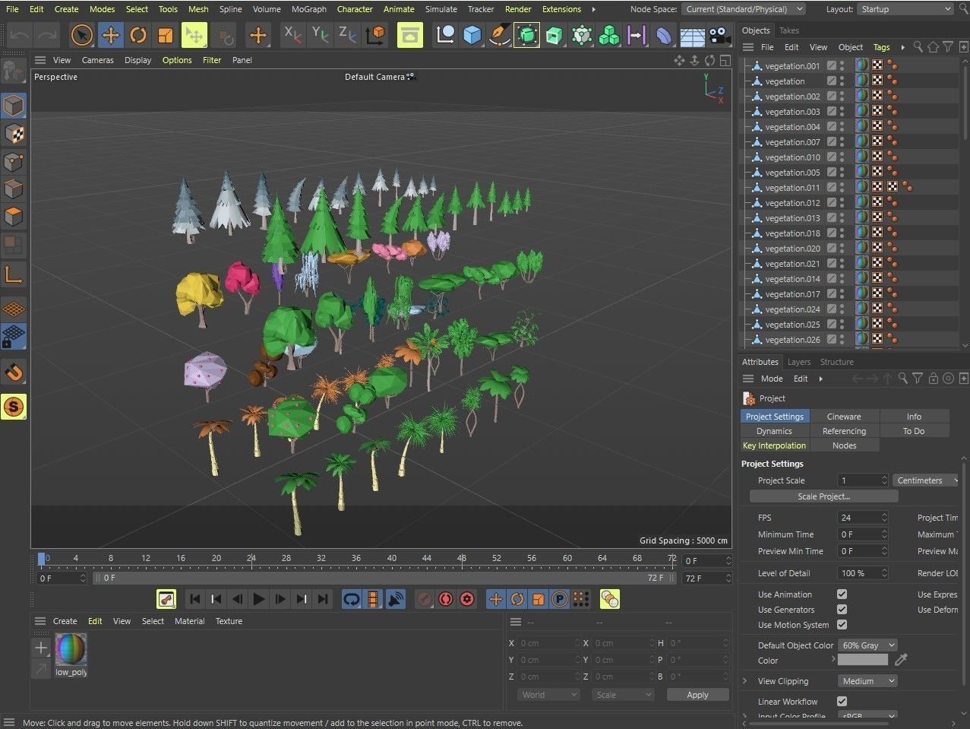The height and width of the screenshot is (729, 970).
Task: Expand more menus arrow in menu bar
Action: point(594,9)
